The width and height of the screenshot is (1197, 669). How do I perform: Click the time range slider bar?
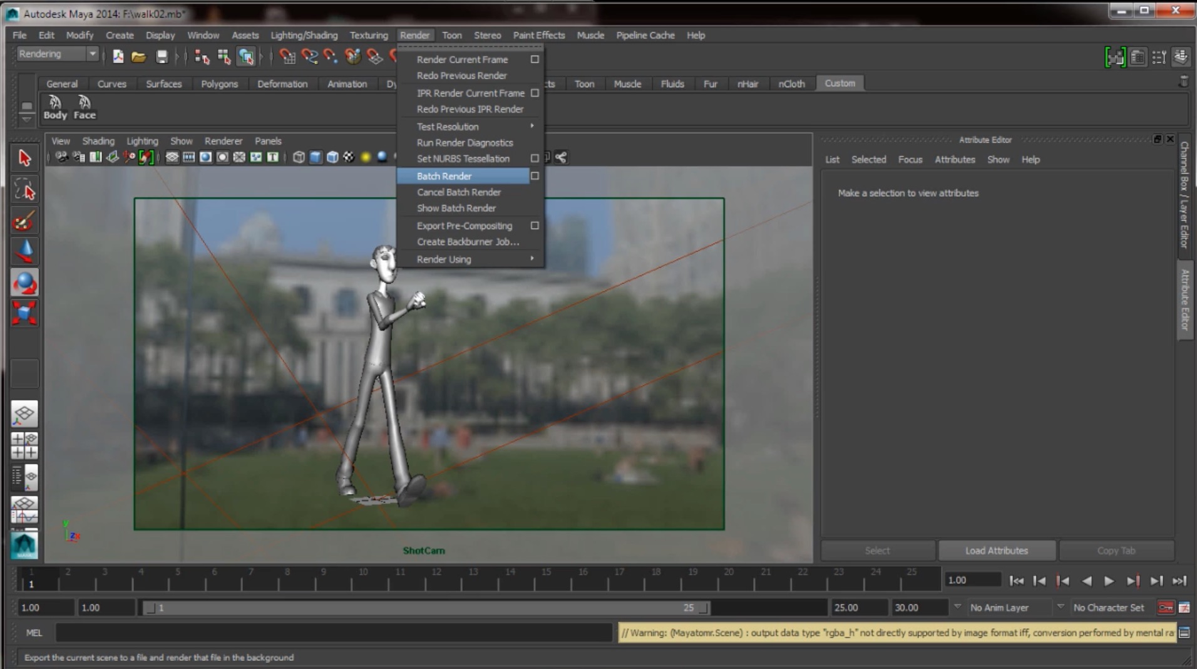click(x=426, y=608)
